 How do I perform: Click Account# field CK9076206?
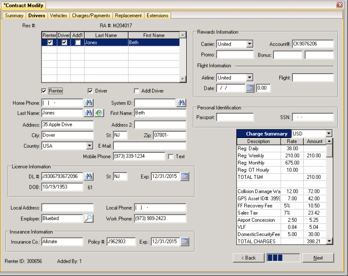[x=313, y=44]
